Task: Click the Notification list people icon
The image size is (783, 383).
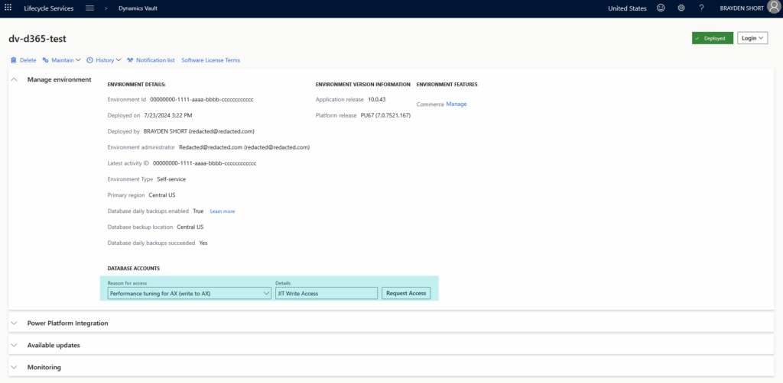Action: point(130,60)
